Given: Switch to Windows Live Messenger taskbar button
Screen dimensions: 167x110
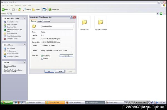Looking at the screenshot, I should pos(35,102).
